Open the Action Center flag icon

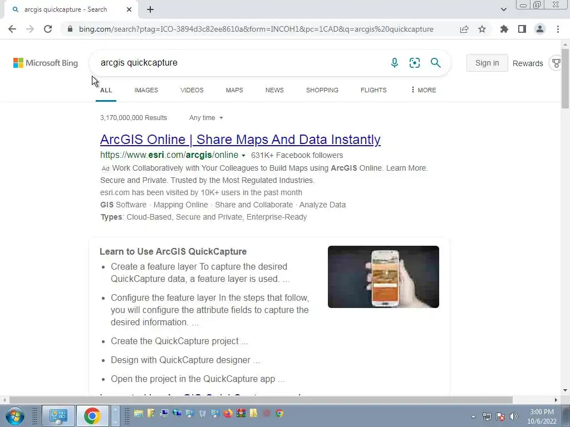click(500, 416)
